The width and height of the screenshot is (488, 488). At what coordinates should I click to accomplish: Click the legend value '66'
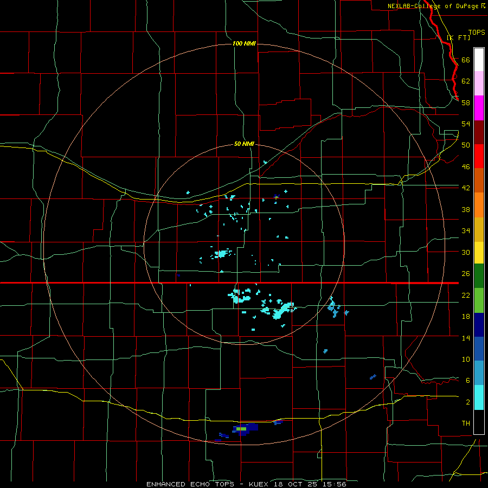[x=466, y=60]
